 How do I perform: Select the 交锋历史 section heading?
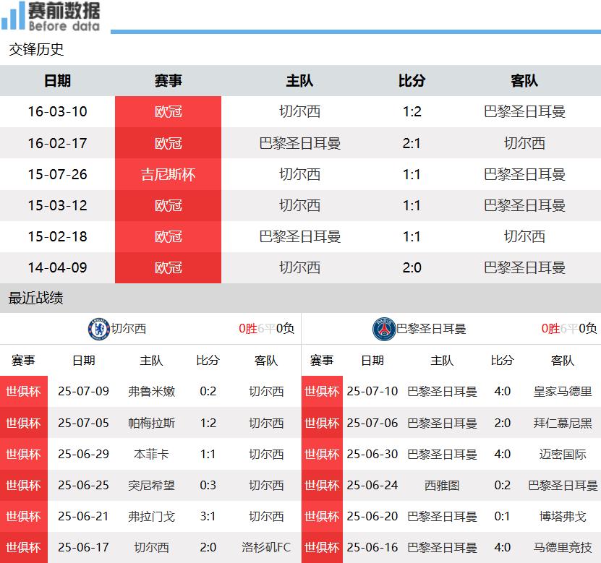click(36, 49)
